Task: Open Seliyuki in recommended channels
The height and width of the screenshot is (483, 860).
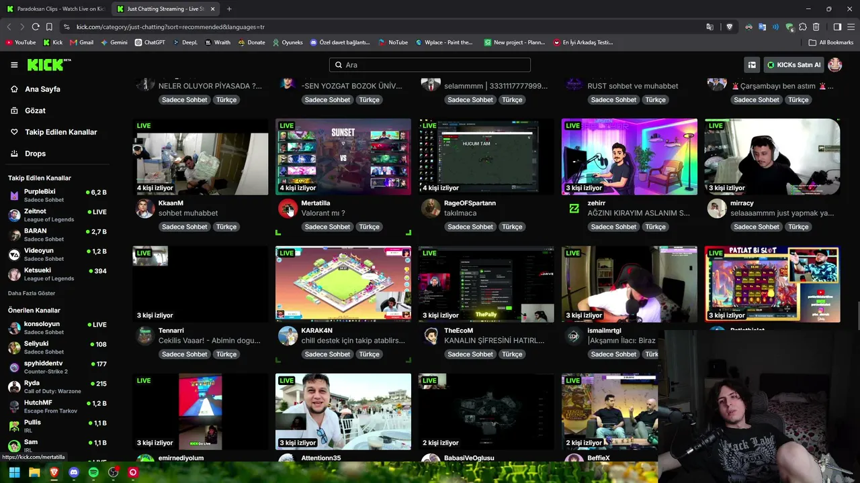Action: [57, 347]
